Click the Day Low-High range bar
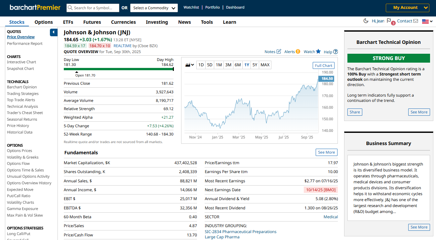The image size is (436, 240). [x=118, y=69]
